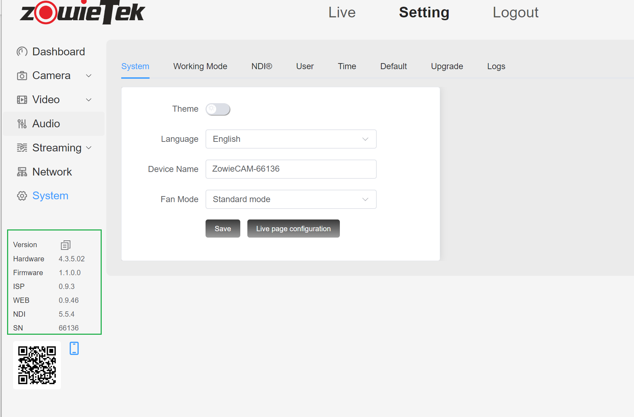
Task: Switch to the Working Mode tab
Action: tap(200, 66)
